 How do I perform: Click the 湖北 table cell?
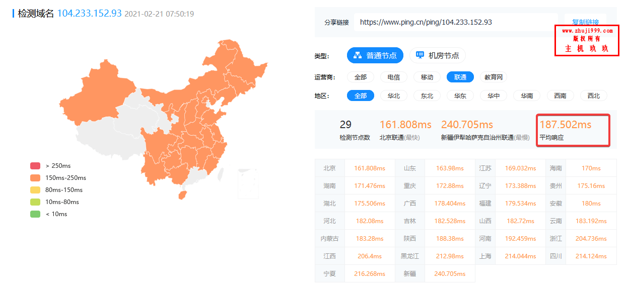(330, 204)
